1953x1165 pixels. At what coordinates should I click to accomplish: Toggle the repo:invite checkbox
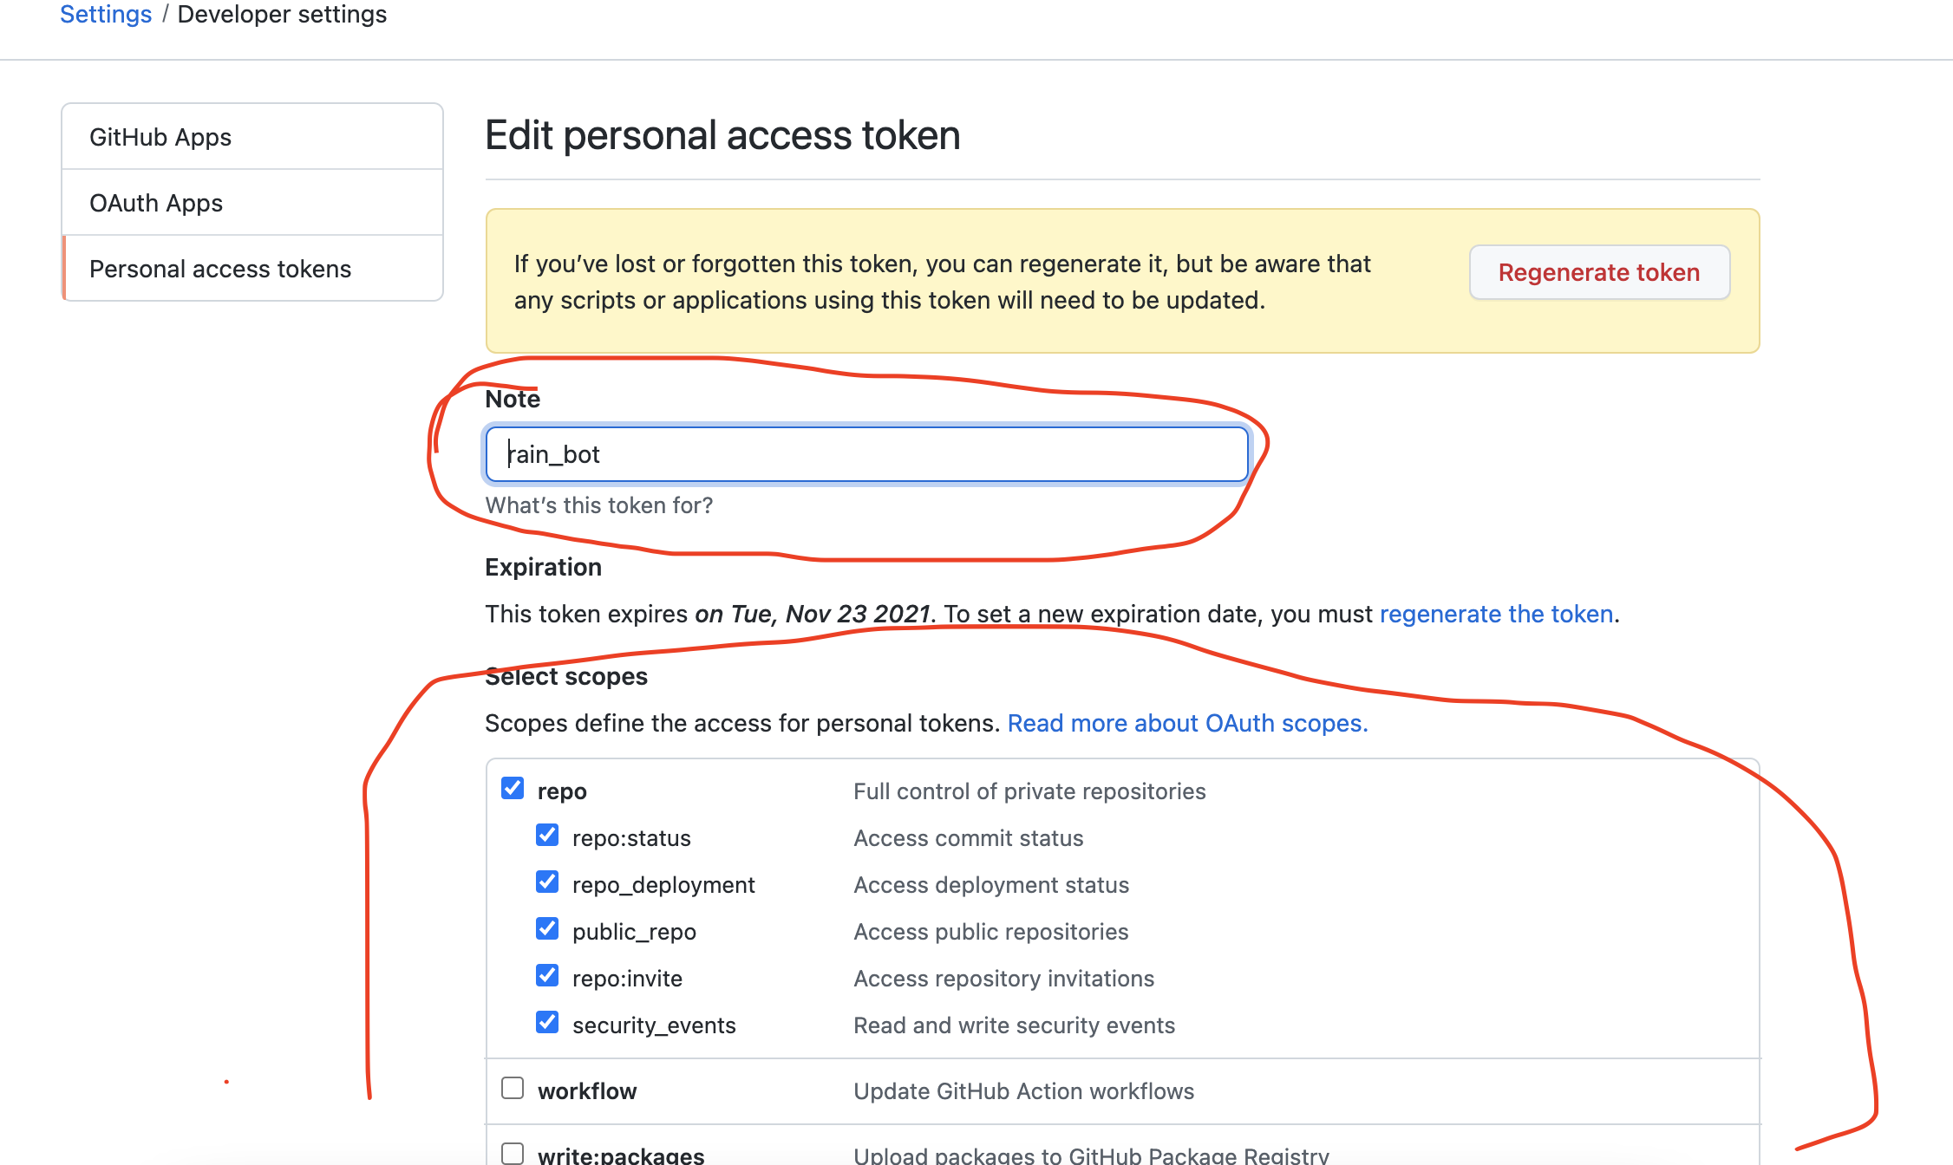547,975
